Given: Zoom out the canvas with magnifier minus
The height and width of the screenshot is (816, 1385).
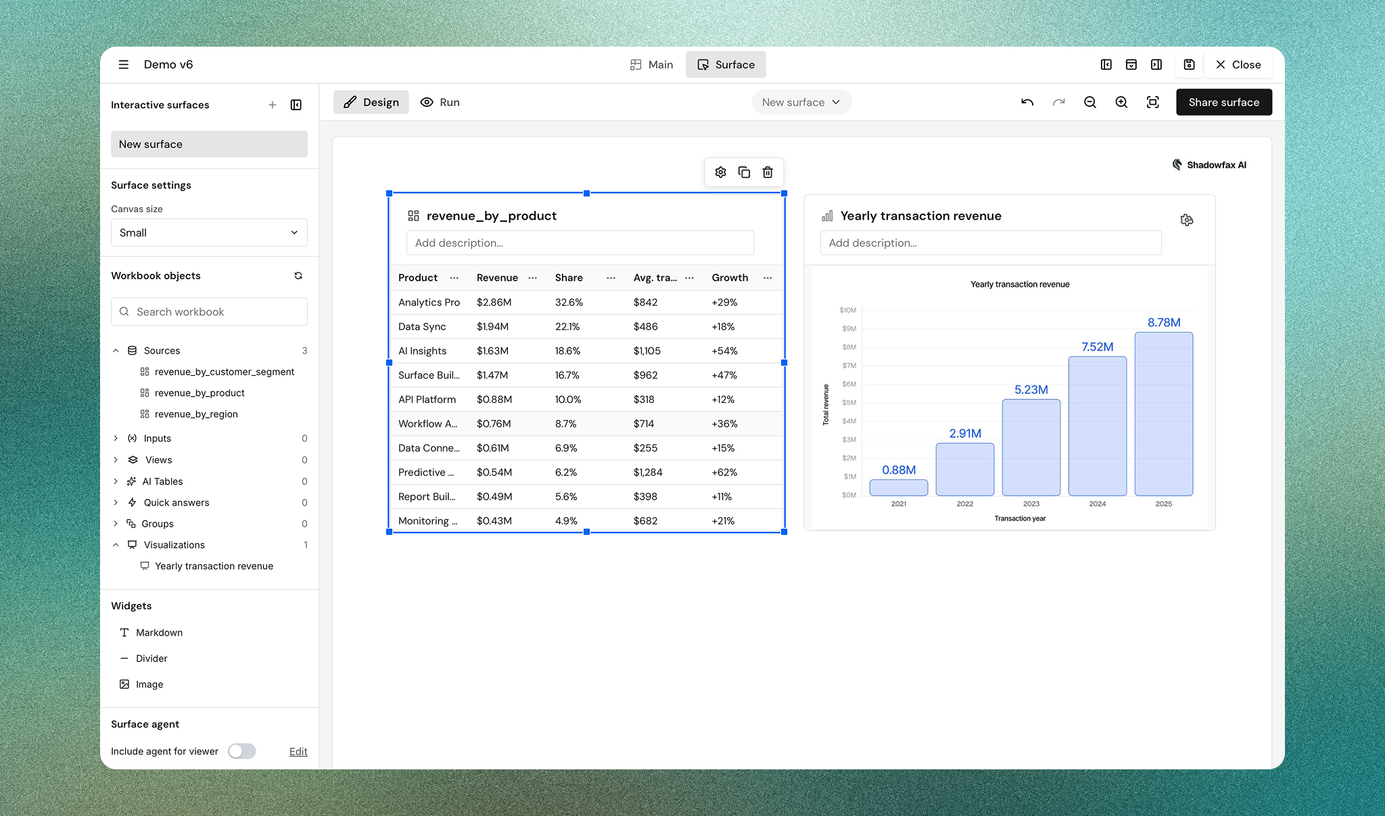Looking at the screenshot, I should click(1090, 102).
